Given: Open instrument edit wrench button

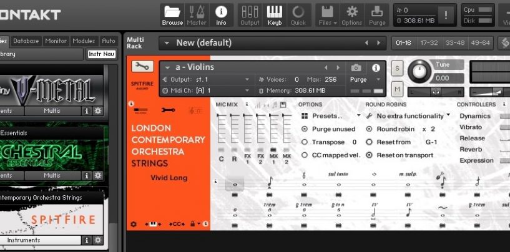Looking at the screenshot, I should pyautogui.click(x=142, y=66).
